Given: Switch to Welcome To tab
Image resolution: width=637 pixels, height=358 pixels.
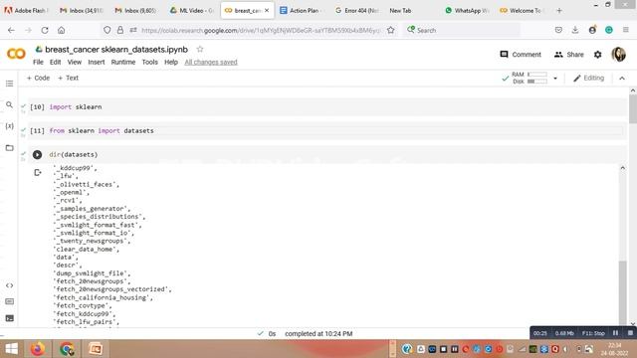Looking at the screenshot, I should [522, 11].
